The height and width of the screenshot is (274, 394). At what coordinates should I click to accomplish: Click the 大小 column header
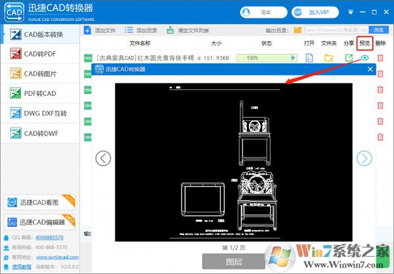tap(216, 43)
